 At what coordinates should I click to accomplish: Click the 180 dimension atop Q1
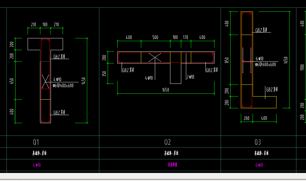pyautogui.click(x=45, y=24)
